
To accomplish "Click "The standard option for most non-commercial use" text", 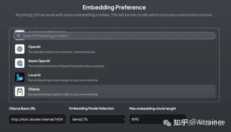I will click(62, 52).
